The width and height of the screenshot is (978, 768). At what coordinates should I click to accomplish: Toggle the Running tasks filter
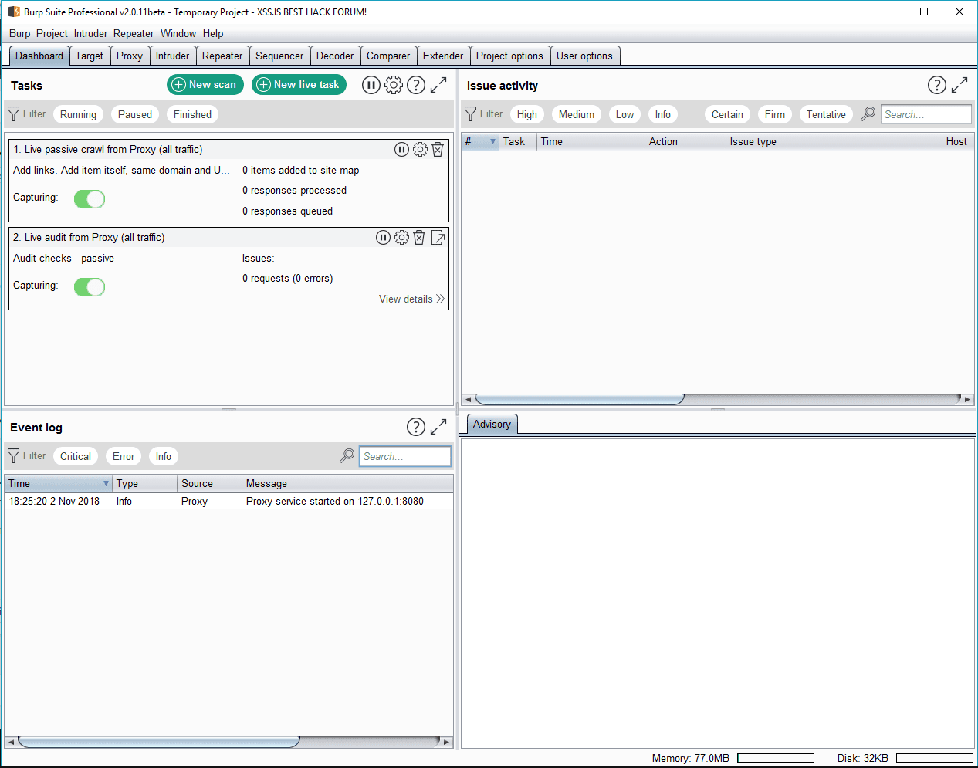(x=78, y=114)
